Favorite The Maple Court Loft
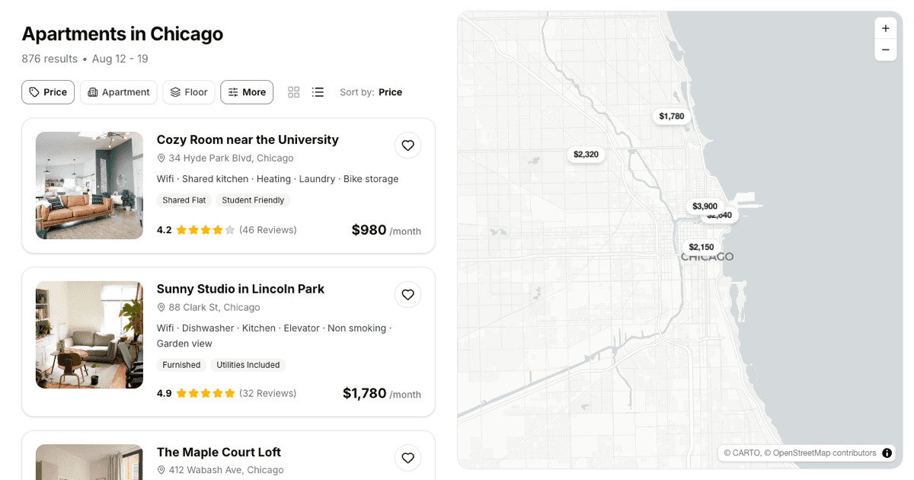914x480 pixels. [x=408, y=457]
